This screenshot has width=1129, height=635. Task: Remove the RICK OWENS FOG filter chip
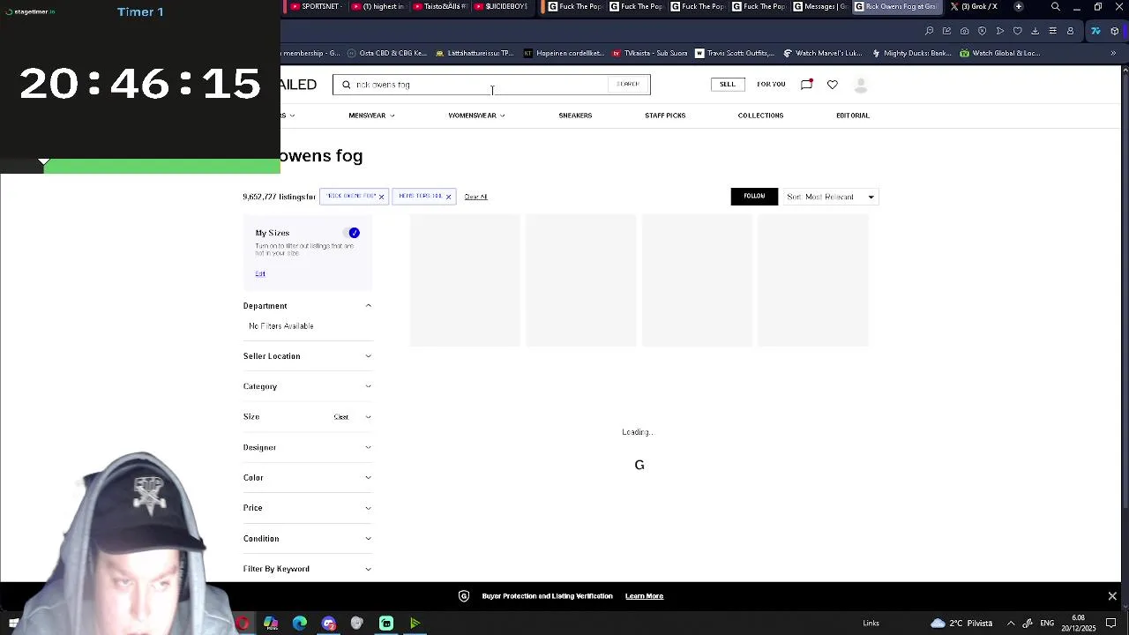click(381, 197)
